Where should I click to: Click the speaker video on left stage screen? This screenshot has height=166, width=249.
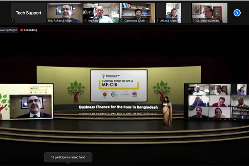31,107
